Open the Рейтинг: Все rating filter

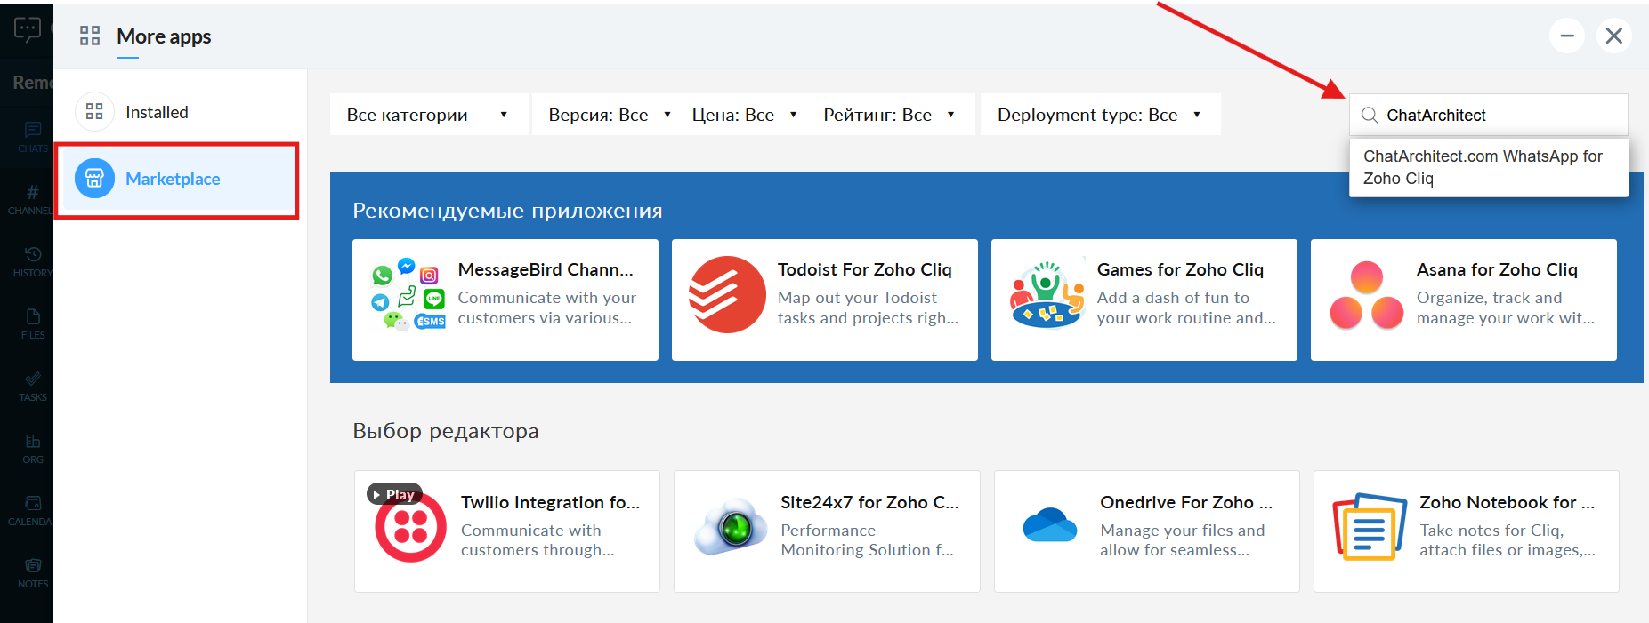point(888,115)
